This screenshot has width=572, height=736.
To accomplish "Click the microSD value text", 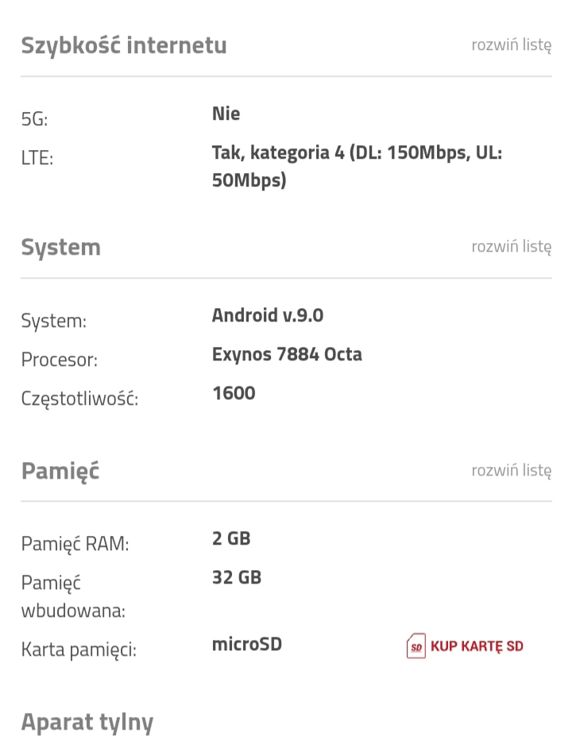I will [247, 644].
